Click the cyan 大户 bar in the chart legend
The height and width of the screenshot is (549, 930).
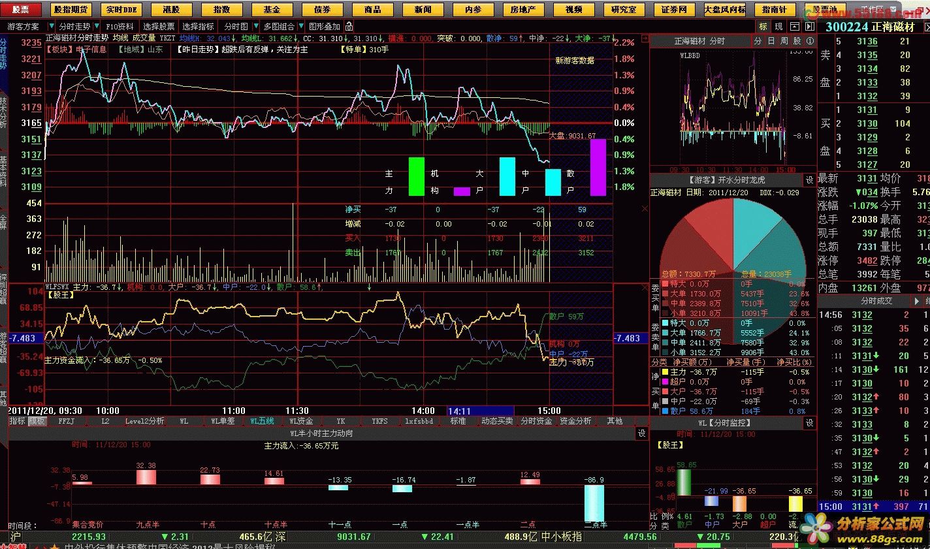pyautogui.click(x=507, y=176)
